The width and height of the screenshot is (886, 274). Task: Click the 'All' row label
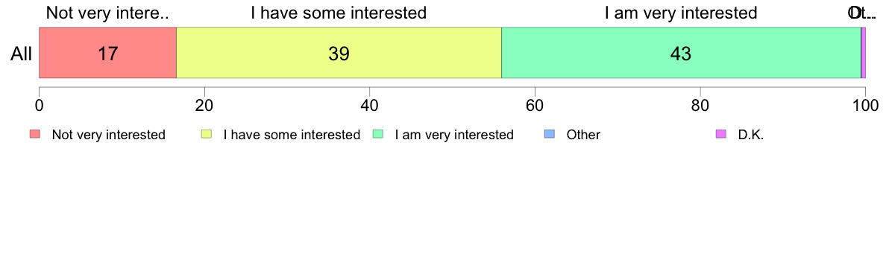pyautogui.click(x=22, y=54)
